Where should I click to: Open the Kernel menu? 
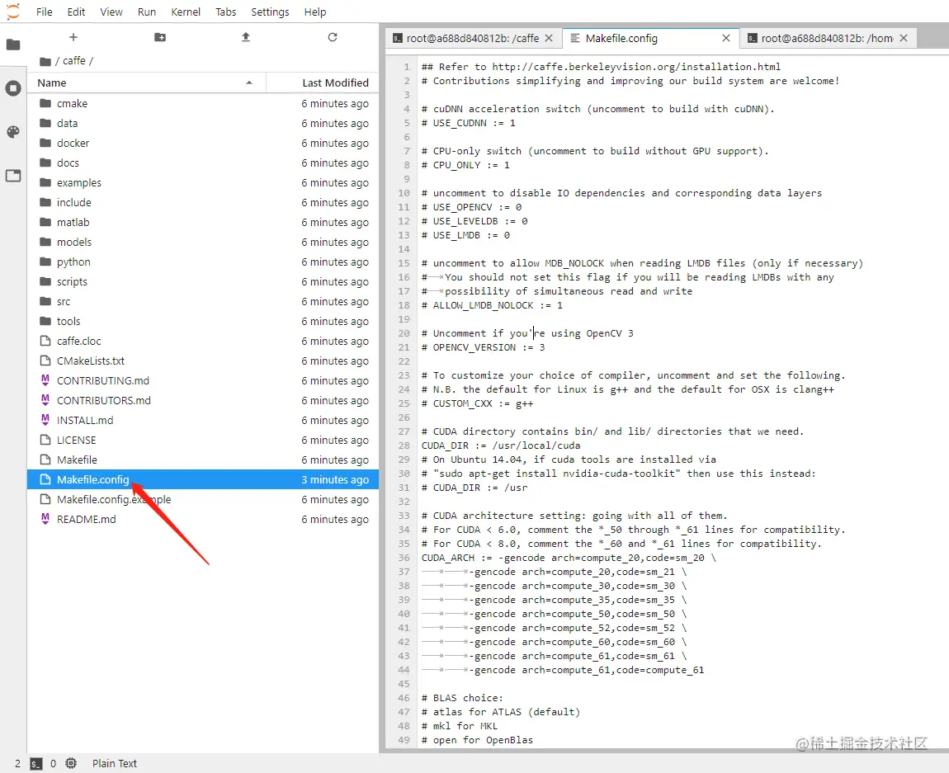pos(185,12)
